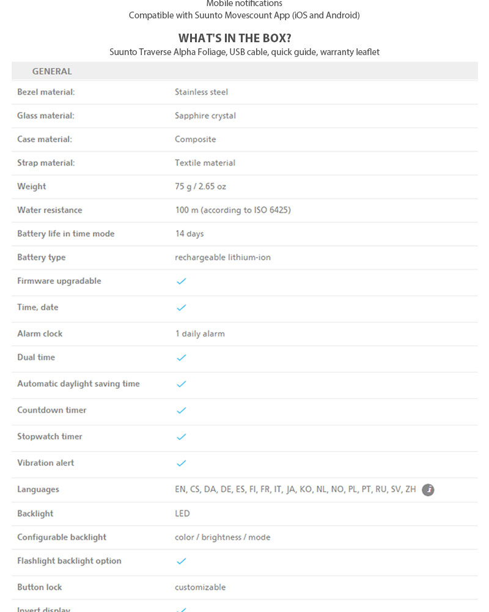Click the Automatic daylight saving time checkmark
Image resolution: width=489 pixels, height=612 pixels.
pyautogui.click(x=181, y=384)
